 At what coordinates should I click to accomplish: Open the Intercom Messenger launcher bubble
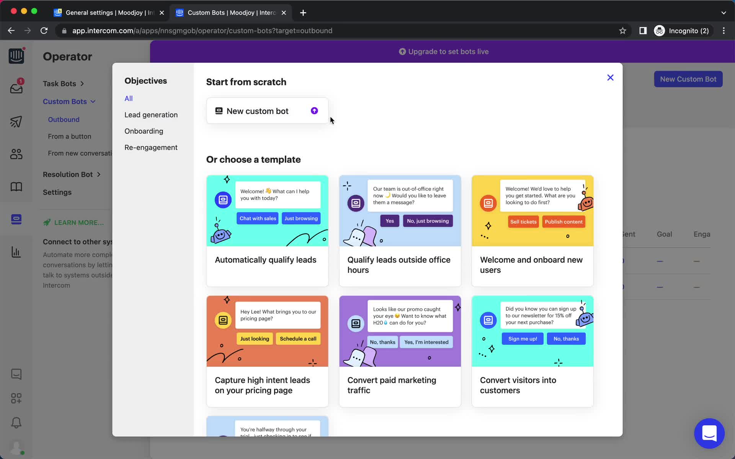[x=709, y=433]
